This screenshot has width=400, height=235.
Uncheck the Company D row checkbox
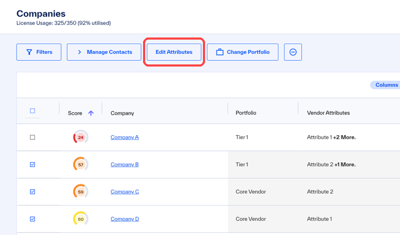[x=32, y=219]
